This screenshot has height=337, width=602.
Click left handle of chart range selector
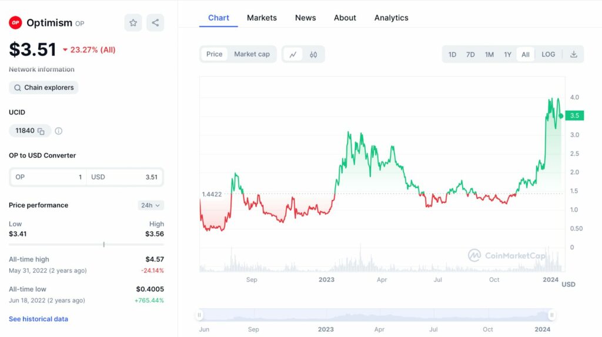pos(199,315)
